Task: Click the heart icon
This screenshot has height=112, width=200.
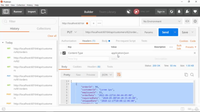Action: coord(195,12)
